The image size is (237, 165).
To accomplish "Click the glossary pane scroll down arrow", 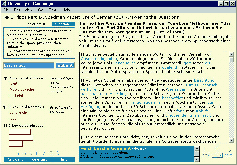I will [197, 159].
